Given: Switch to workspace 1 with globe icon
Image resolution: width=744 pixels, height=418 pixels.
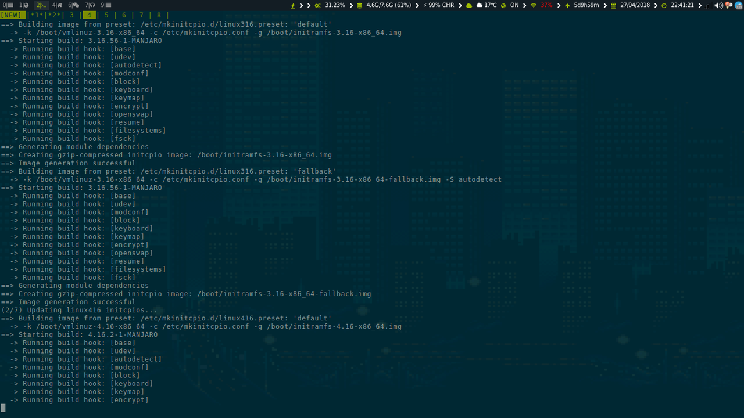Looking at the screenshot, I should (24, 5).
